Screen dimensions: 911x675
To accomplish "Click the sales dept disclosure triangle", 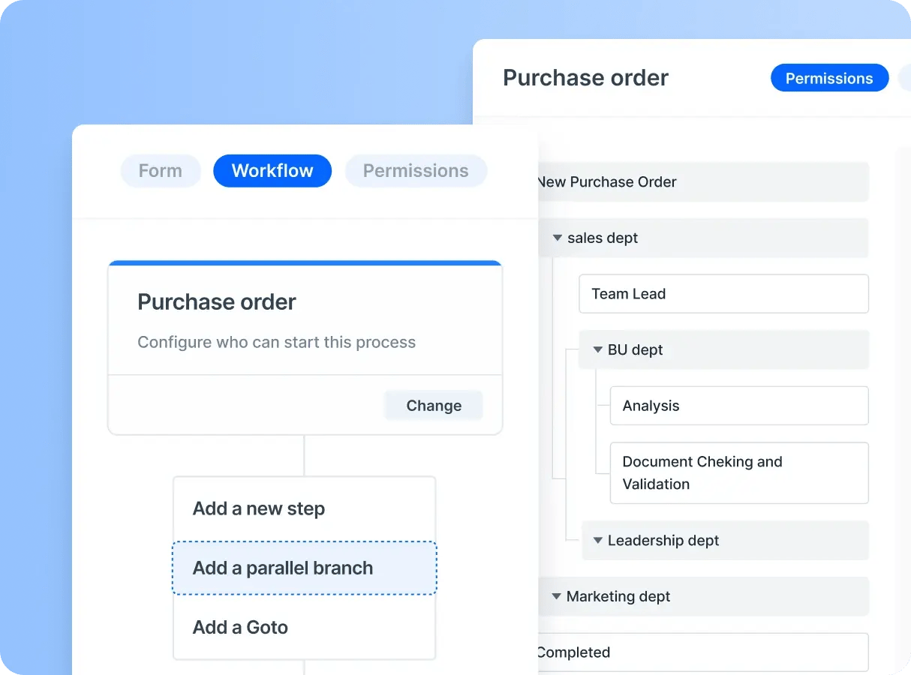I will 557,238.
